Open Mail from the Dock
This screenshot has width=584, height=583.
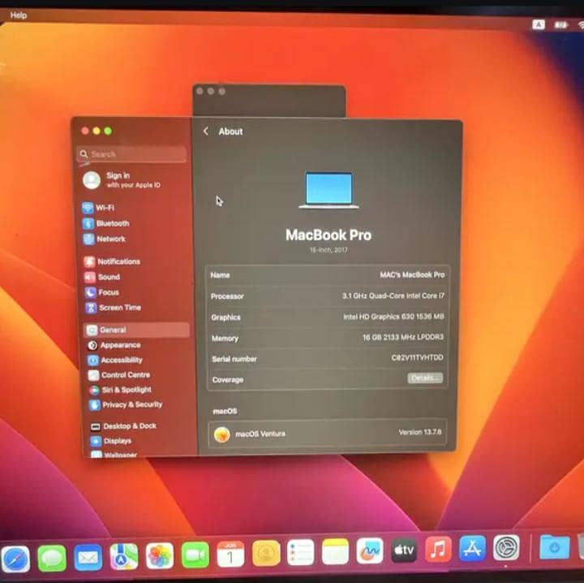[88, 557]
